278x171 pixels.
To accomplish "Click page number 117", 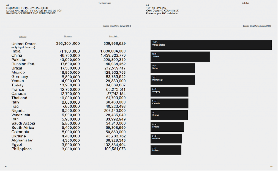I will click(271, 167).
